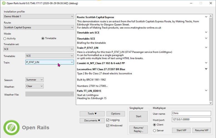Click the text Numbers: 27001 to 27069...
This screenshot has width=216, height=138.
pyautogui.click(x=92, y=86)
